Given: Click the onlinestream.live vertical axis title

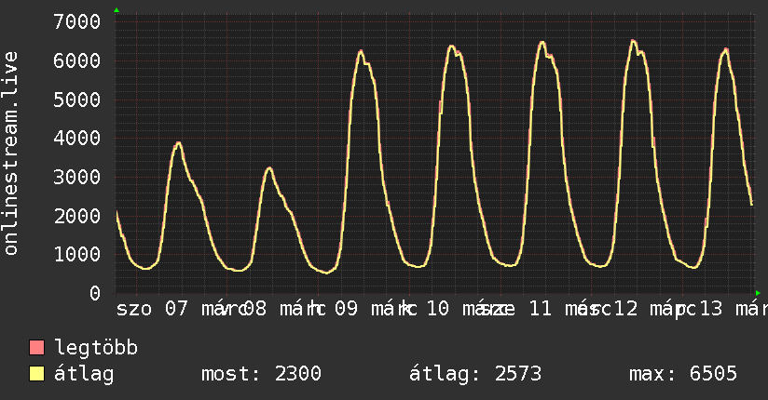Looking at the screenshot, I should click(12, 153).
